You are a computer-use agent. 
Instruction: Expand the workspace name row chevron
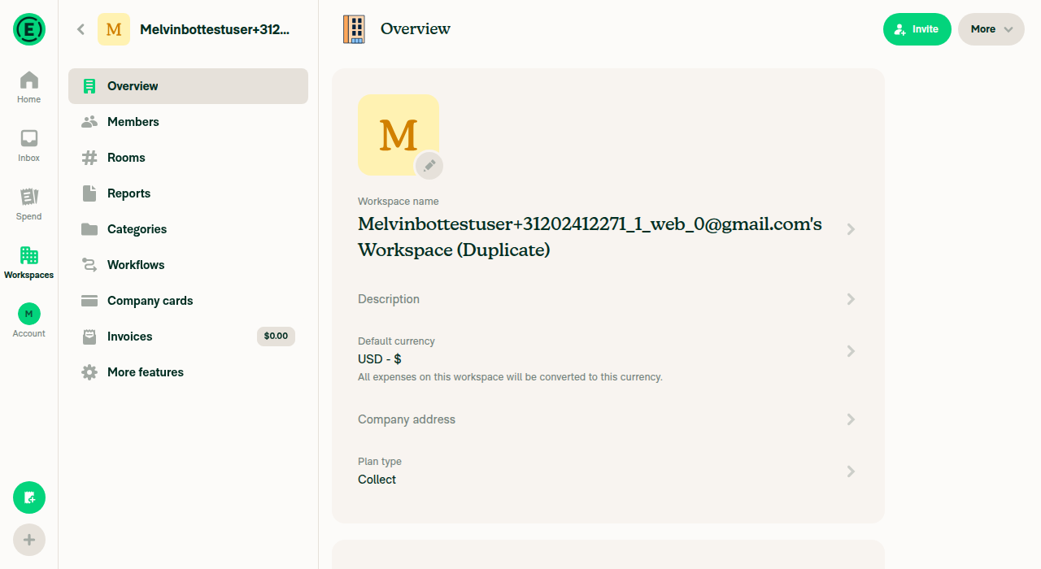tap(851, 229)
